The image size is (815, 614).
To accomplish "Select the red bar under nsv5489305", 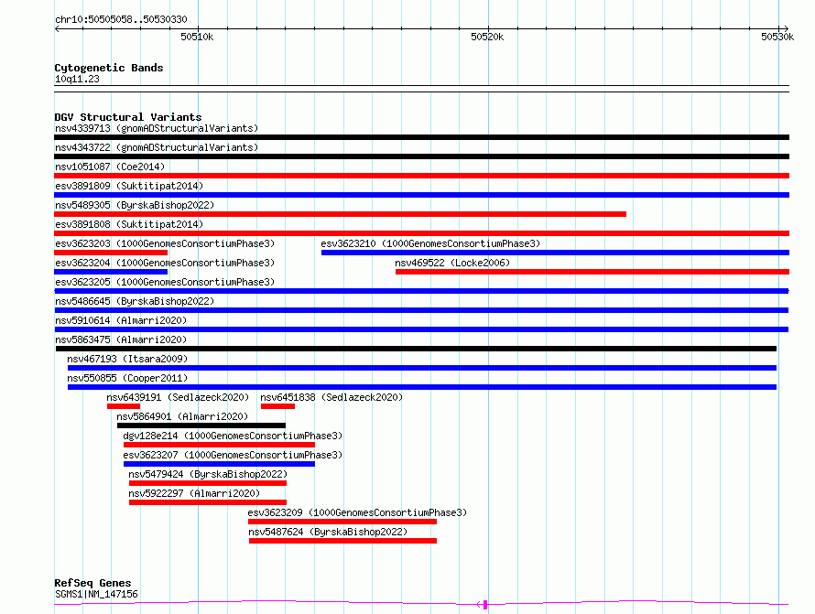I will tap(340, 214).
